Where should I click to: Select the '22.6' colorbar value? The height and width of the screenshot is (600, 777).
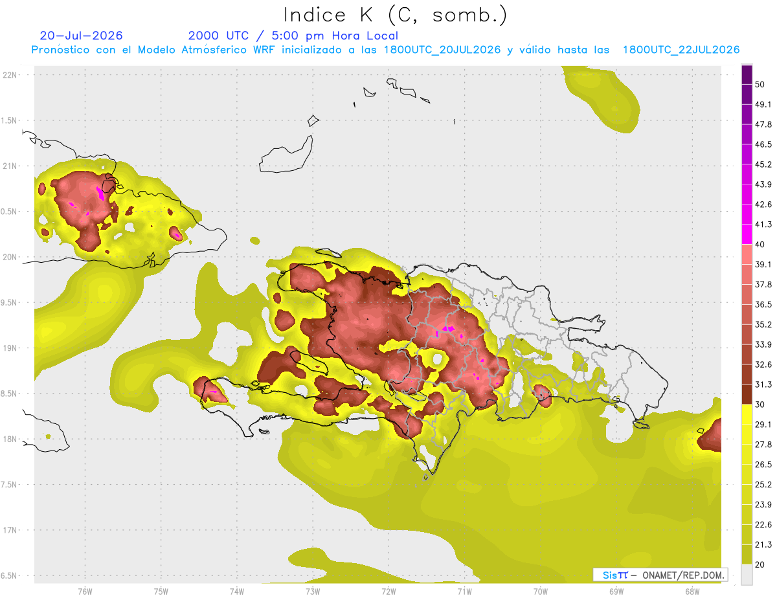coord(763,525)
